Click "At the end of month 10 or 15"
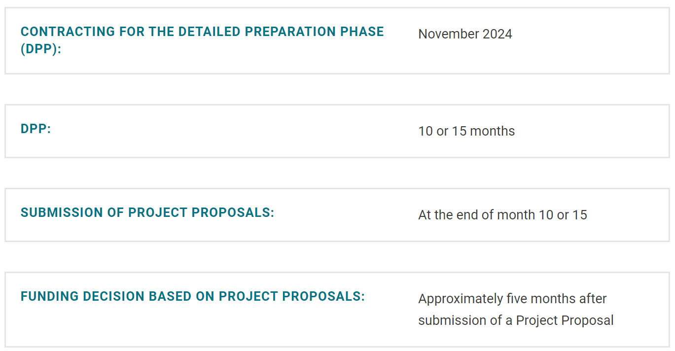This screenshot has width=675, height=351. click(x=502, y=215)
